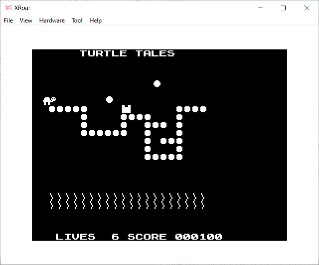The height and width of the screenshot is (265, 319).
Task: Open the View menu
Action: tap(26, 20)
